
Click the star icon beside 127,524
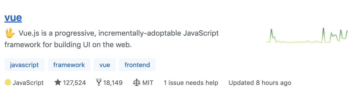58,83
